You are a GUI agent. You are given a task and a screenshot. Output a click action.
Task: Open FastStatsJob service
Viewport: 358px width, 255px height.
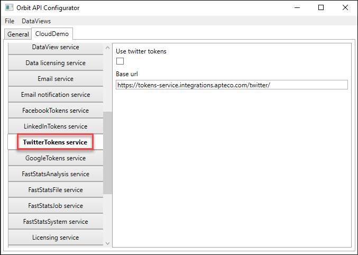(56, 206)
